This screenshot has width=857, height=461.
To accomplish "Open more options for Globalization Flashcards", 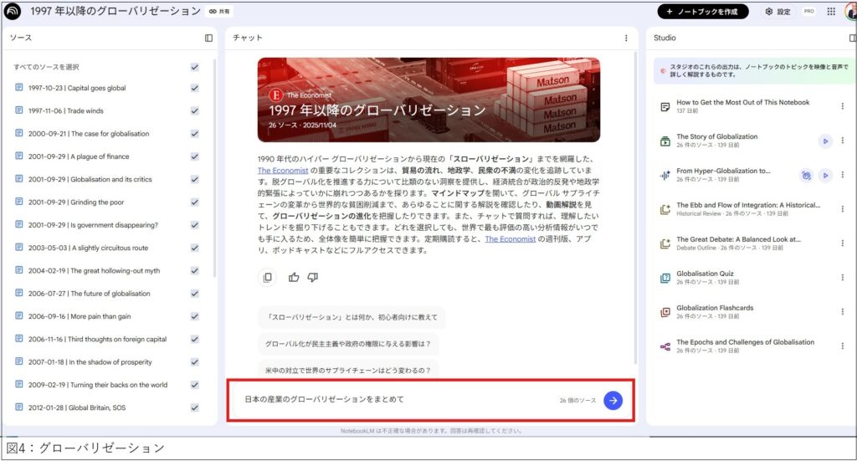I will tap(842, 312).
